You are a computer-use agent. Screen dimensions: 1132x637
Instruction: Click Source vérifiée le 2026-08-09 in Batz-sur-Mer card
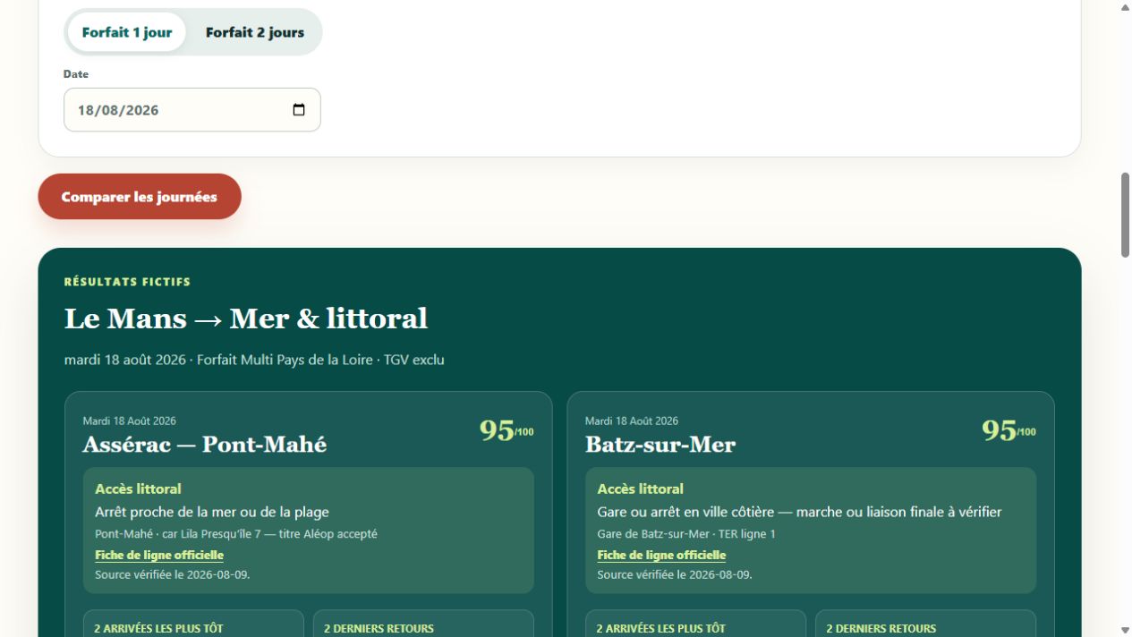pyautogui.click(x=674, y=574)
